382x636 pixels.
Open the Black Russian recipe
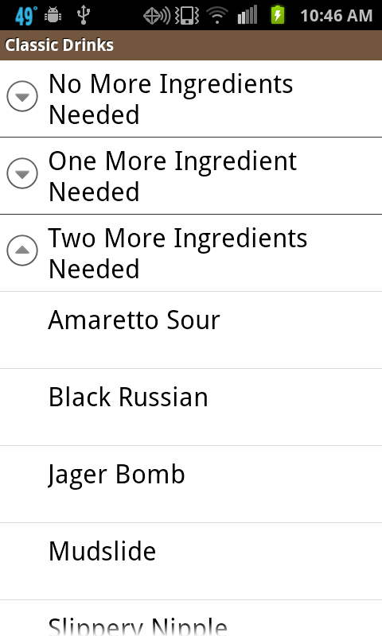point(191,407)
